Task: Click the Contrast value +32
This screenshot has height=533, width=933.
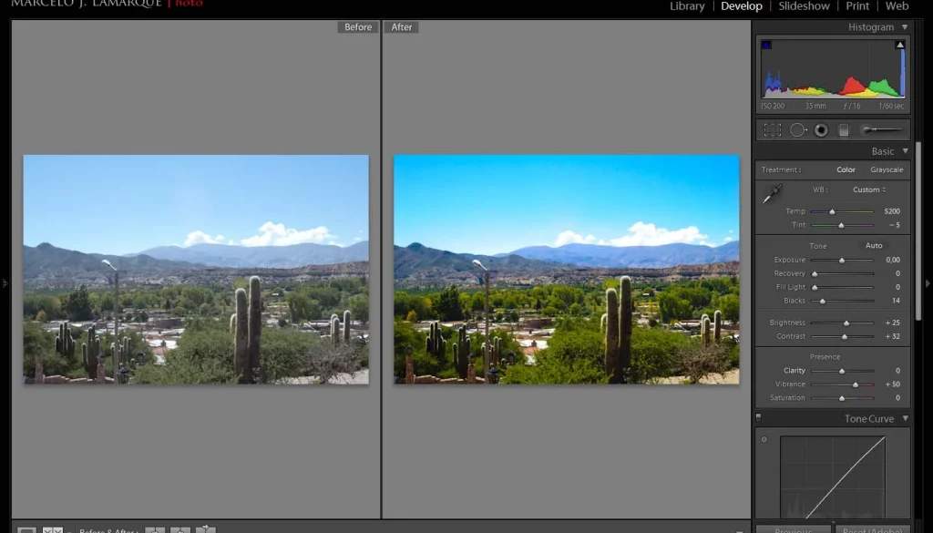Action: [x=893, y=336]
